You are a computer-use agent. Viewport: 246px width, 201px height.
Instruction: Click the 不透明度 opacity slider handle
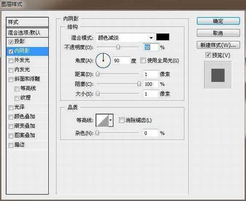coord(118,47)
